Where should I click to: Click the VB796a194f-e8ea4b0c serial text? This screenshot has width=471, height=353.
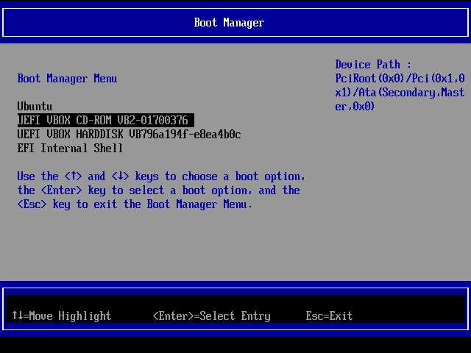point(185,134)
